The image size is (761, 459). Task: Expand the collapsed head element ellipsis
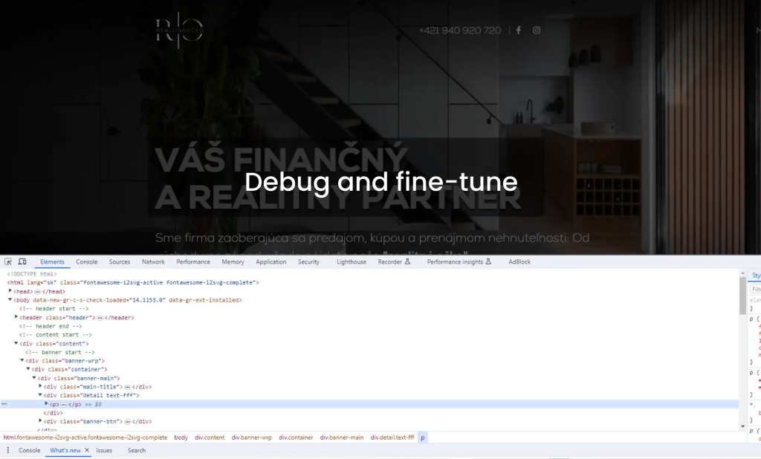pos(37,292)
